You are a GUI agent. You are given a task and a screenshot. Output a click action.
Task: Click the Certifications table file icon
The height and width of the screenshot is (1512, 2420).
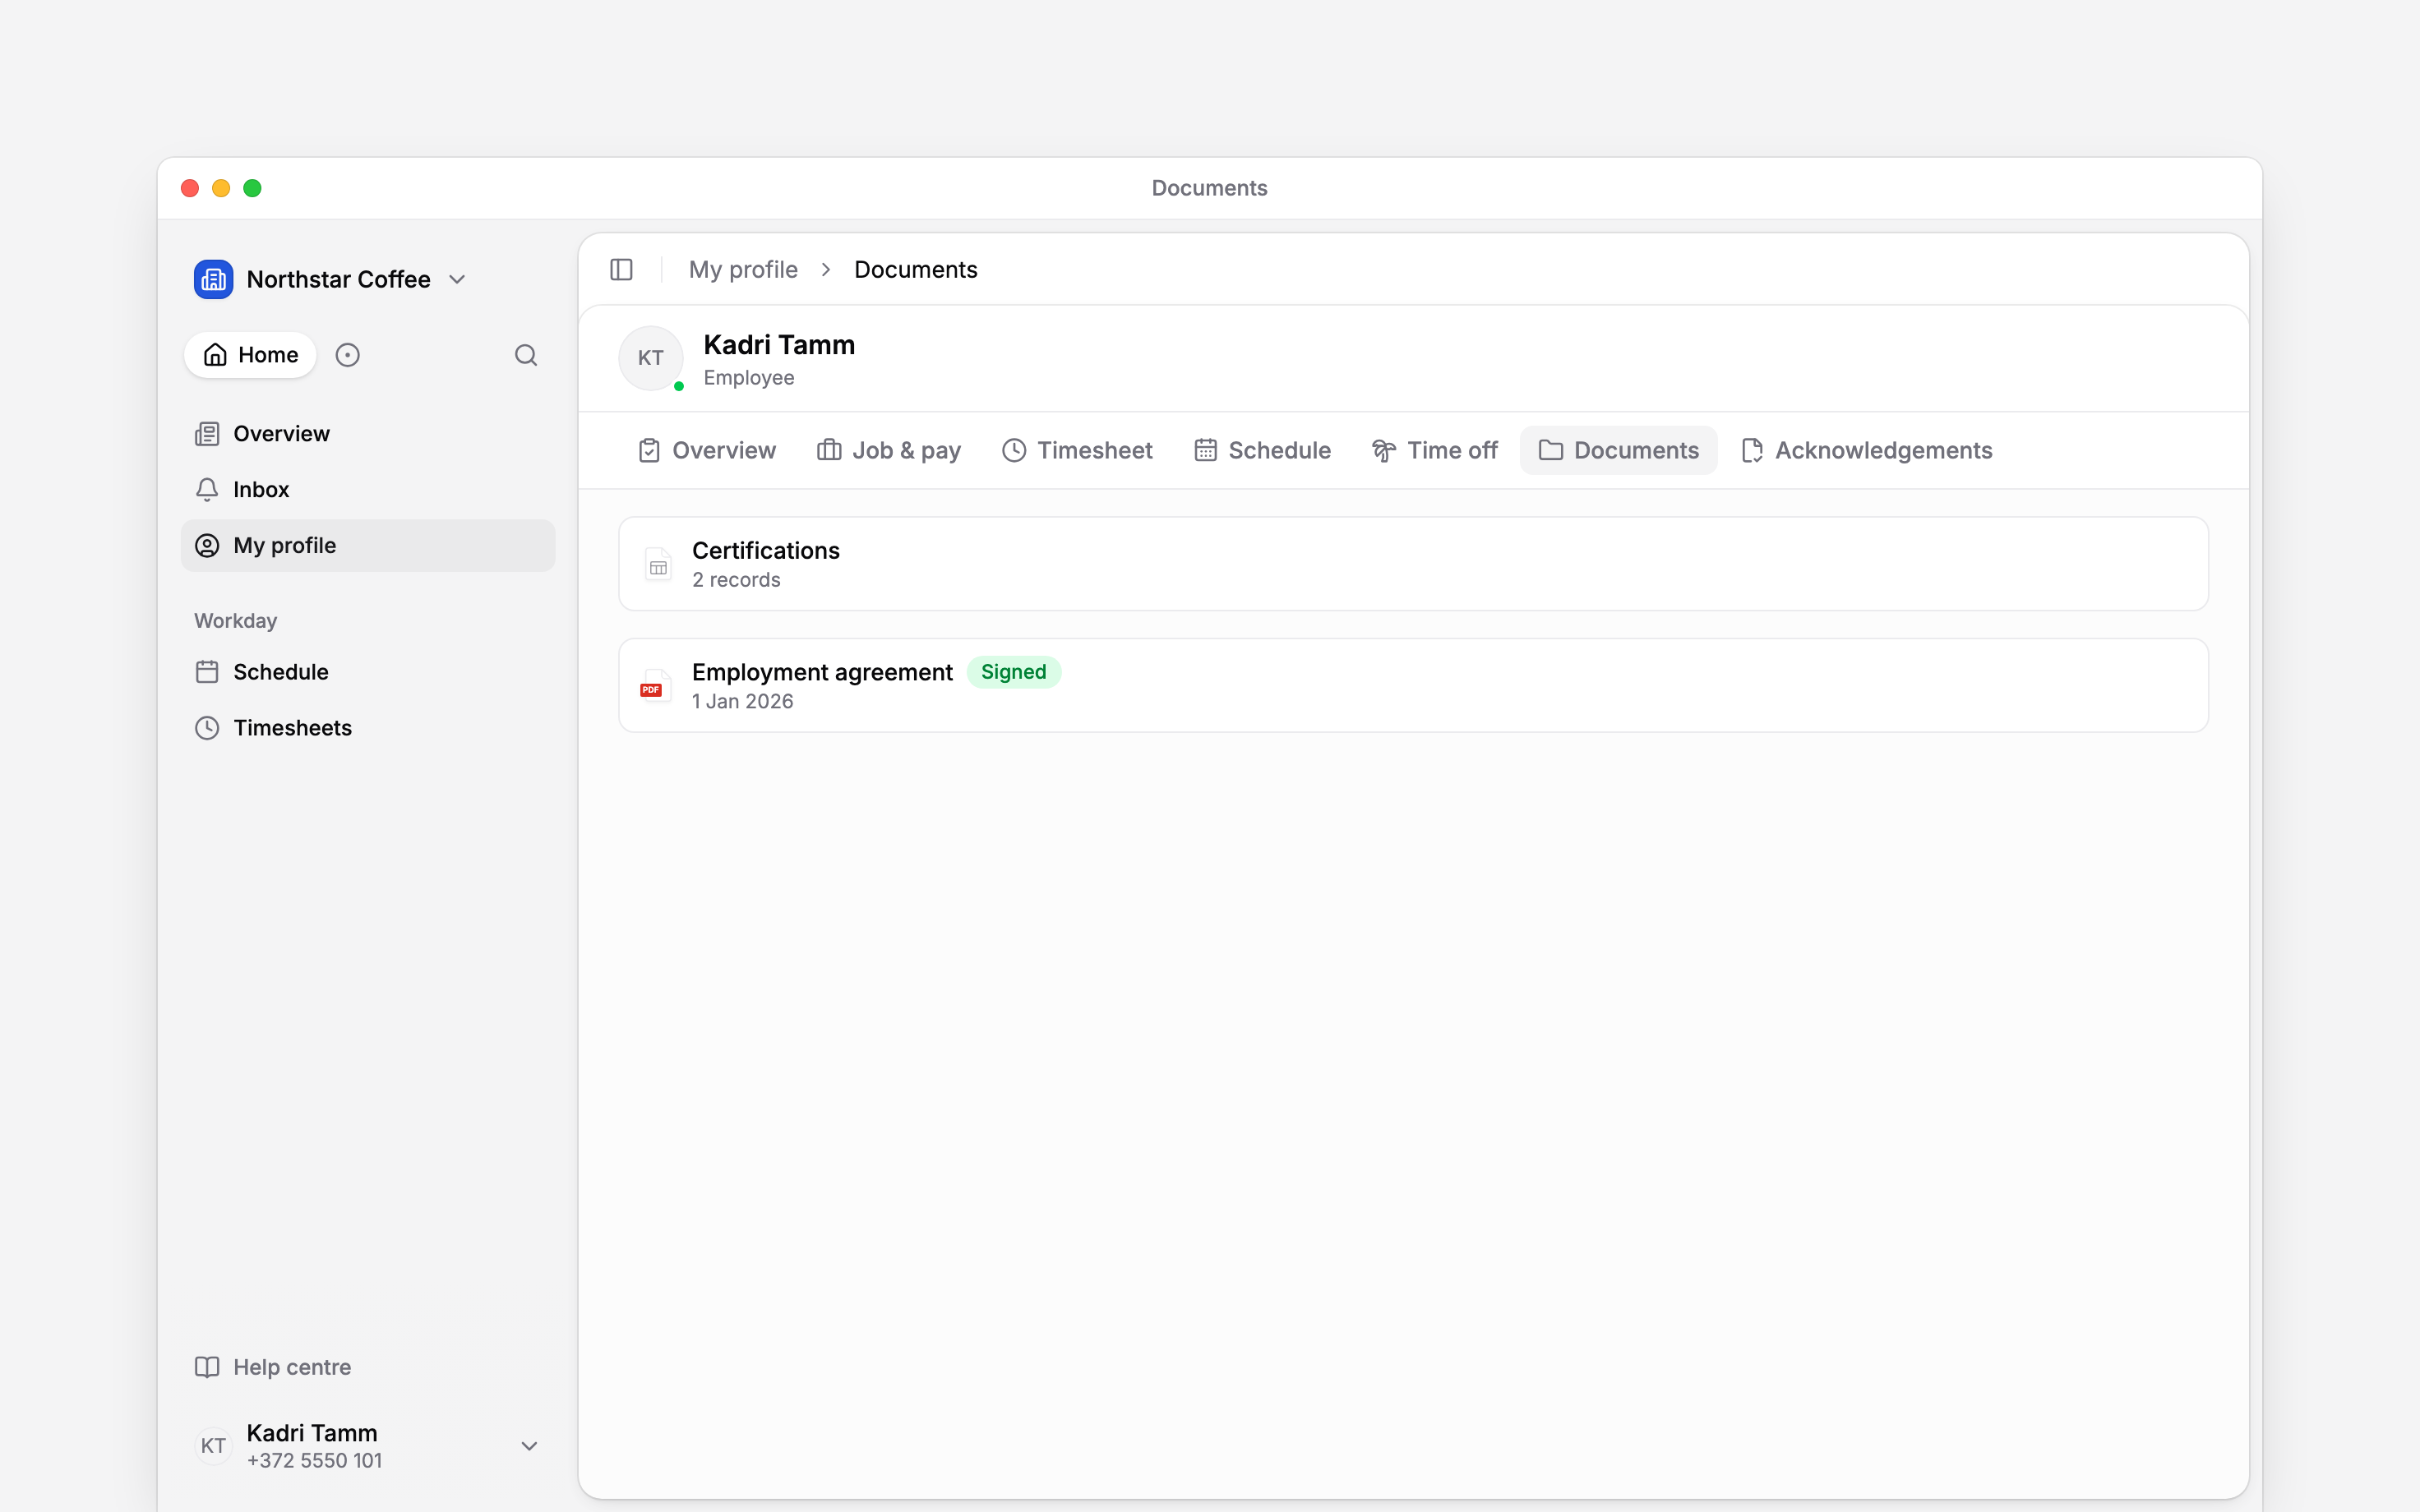coord(658,565)
